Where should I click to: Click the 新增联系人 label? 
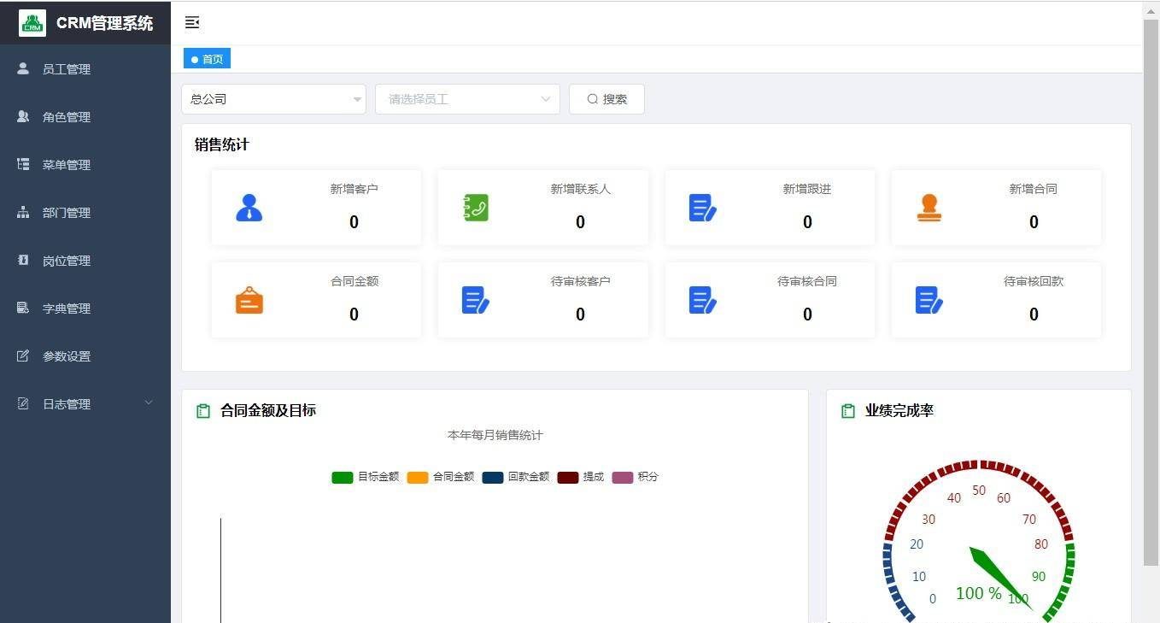pos(580,189)
